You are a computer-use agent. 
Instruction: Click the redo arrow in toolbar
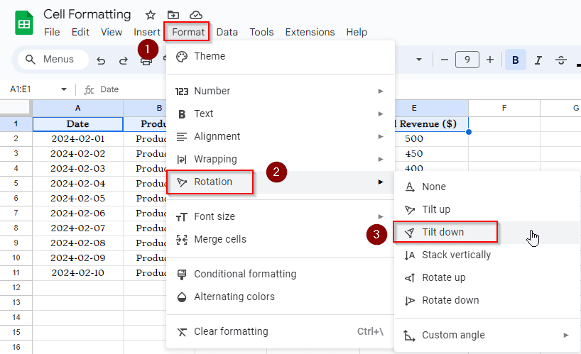pos(124,60)
